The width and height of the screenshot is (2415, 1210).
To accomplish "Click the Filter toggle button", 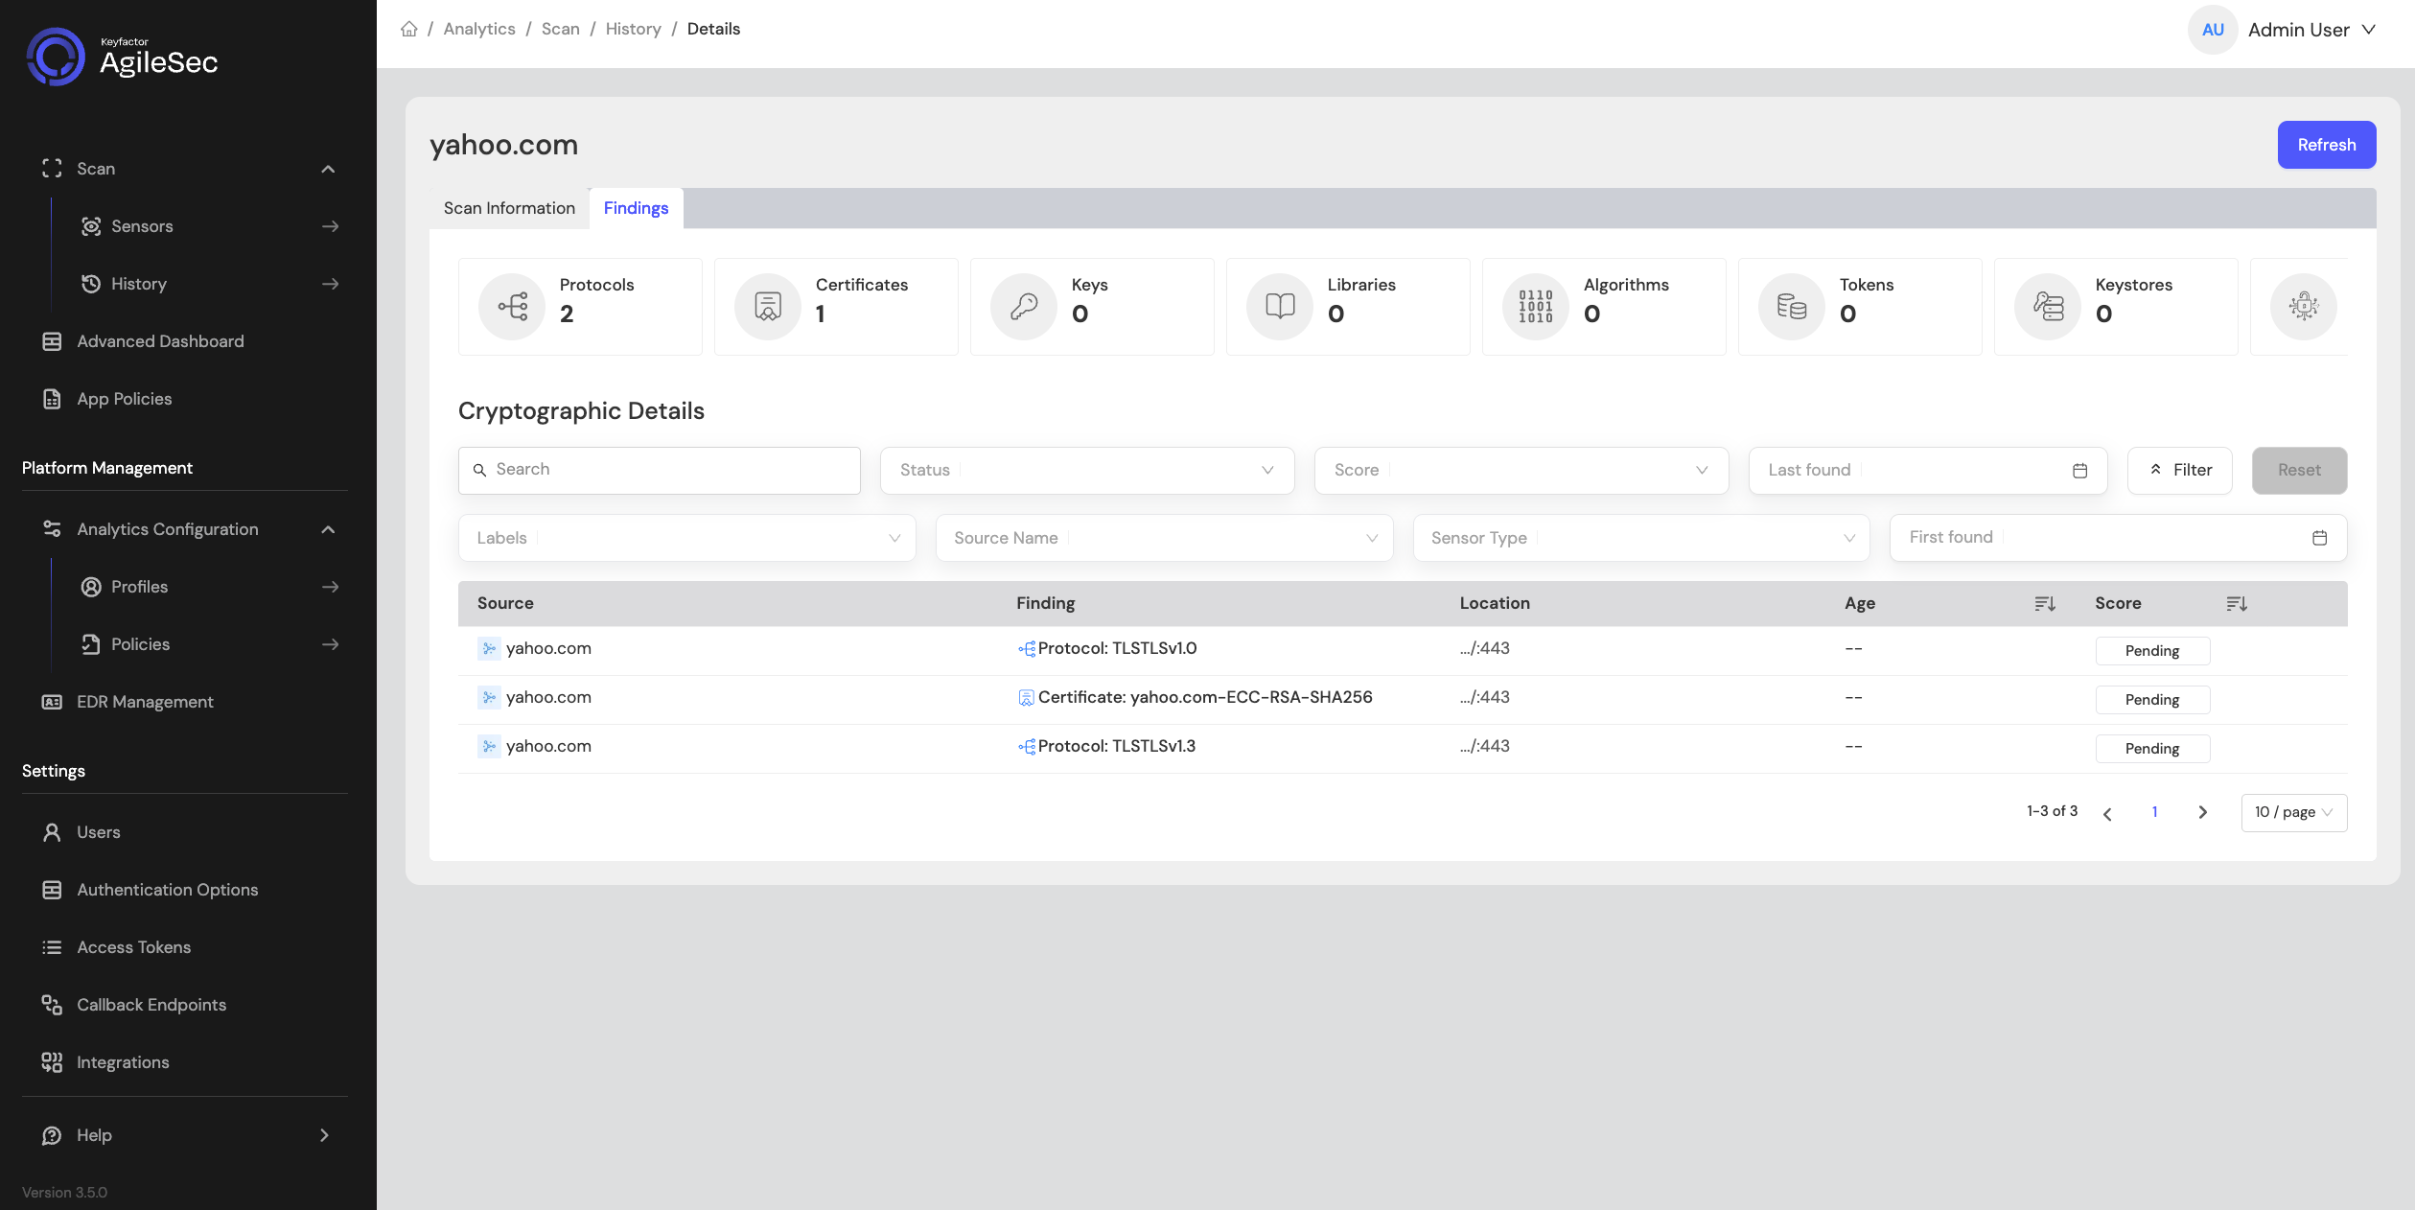I will (2180, 470).
